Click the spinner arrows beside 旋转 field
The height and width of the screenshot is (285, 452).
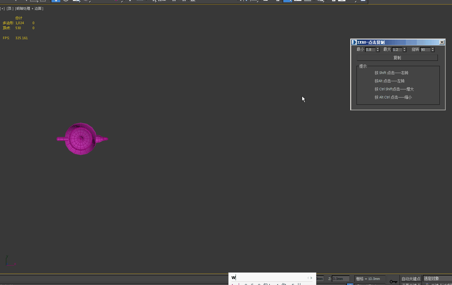(x=433, y=50)
